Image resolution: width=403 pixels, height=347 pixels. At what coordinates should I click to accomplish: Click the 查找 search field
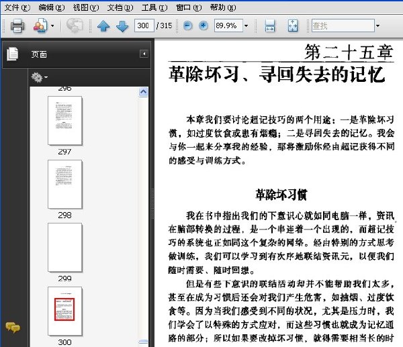coord(343,26)
